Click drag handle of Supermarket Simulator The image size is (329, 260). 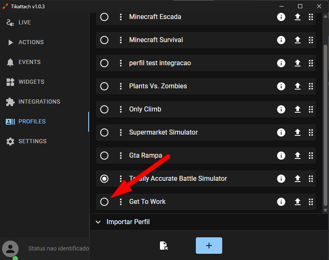[x=311, y=132]
